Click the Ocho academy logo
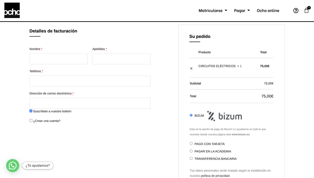The width and height of the screenshot is (314, 178). (12, 10)
